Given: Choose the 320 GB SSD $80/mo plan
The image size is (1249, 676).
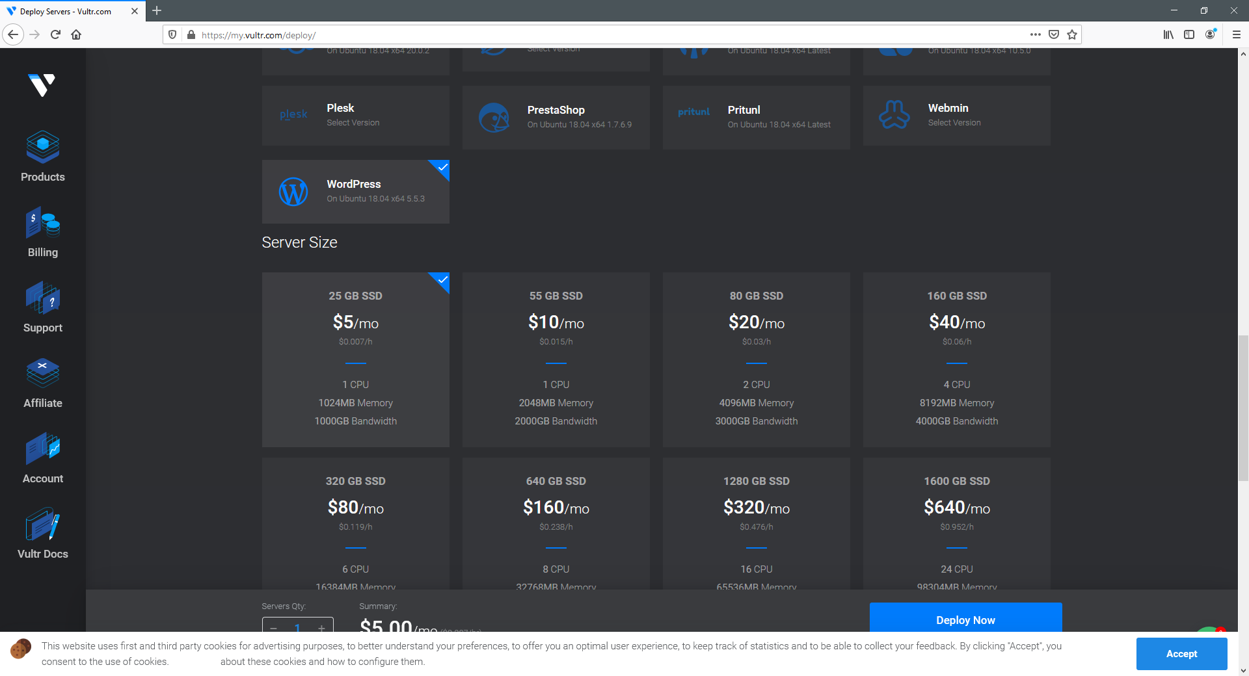Looking at the screenshot, I should coord(355,524).
